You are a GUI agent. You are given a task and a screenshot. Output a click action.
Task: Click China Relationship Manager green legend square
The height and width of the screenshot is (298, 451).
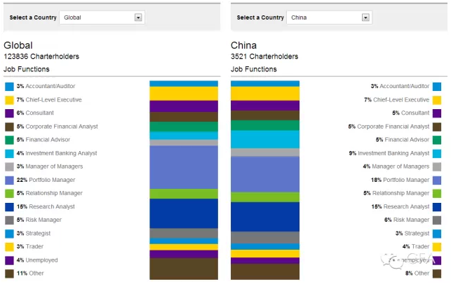click(x=437, y=193)
